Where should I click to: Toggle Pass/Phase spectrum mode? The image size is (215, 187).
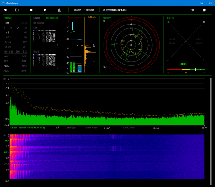pos(91,128)
